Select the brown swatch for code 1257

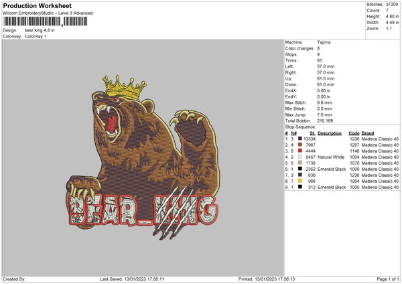[x=299, y=145]
